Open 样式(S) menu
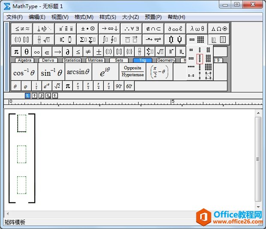 tap(108, 17)
